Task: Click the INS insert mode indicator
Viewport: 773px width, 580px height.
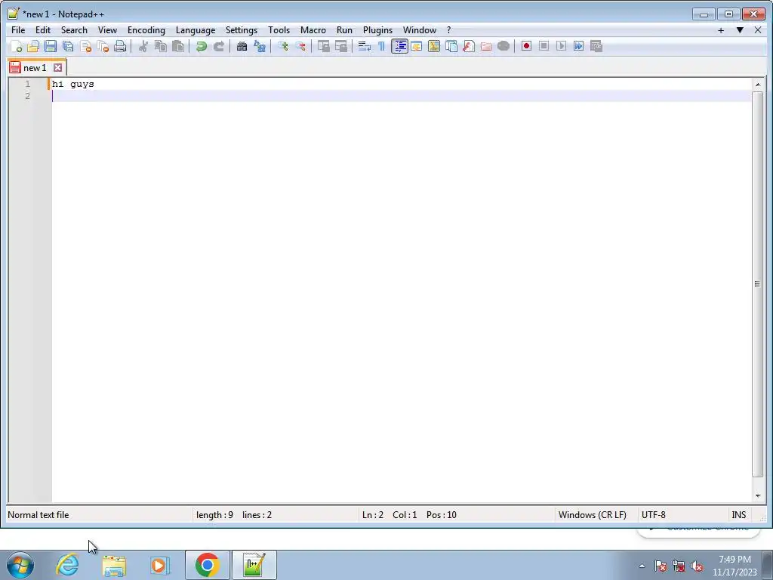Action: [738, 515]
